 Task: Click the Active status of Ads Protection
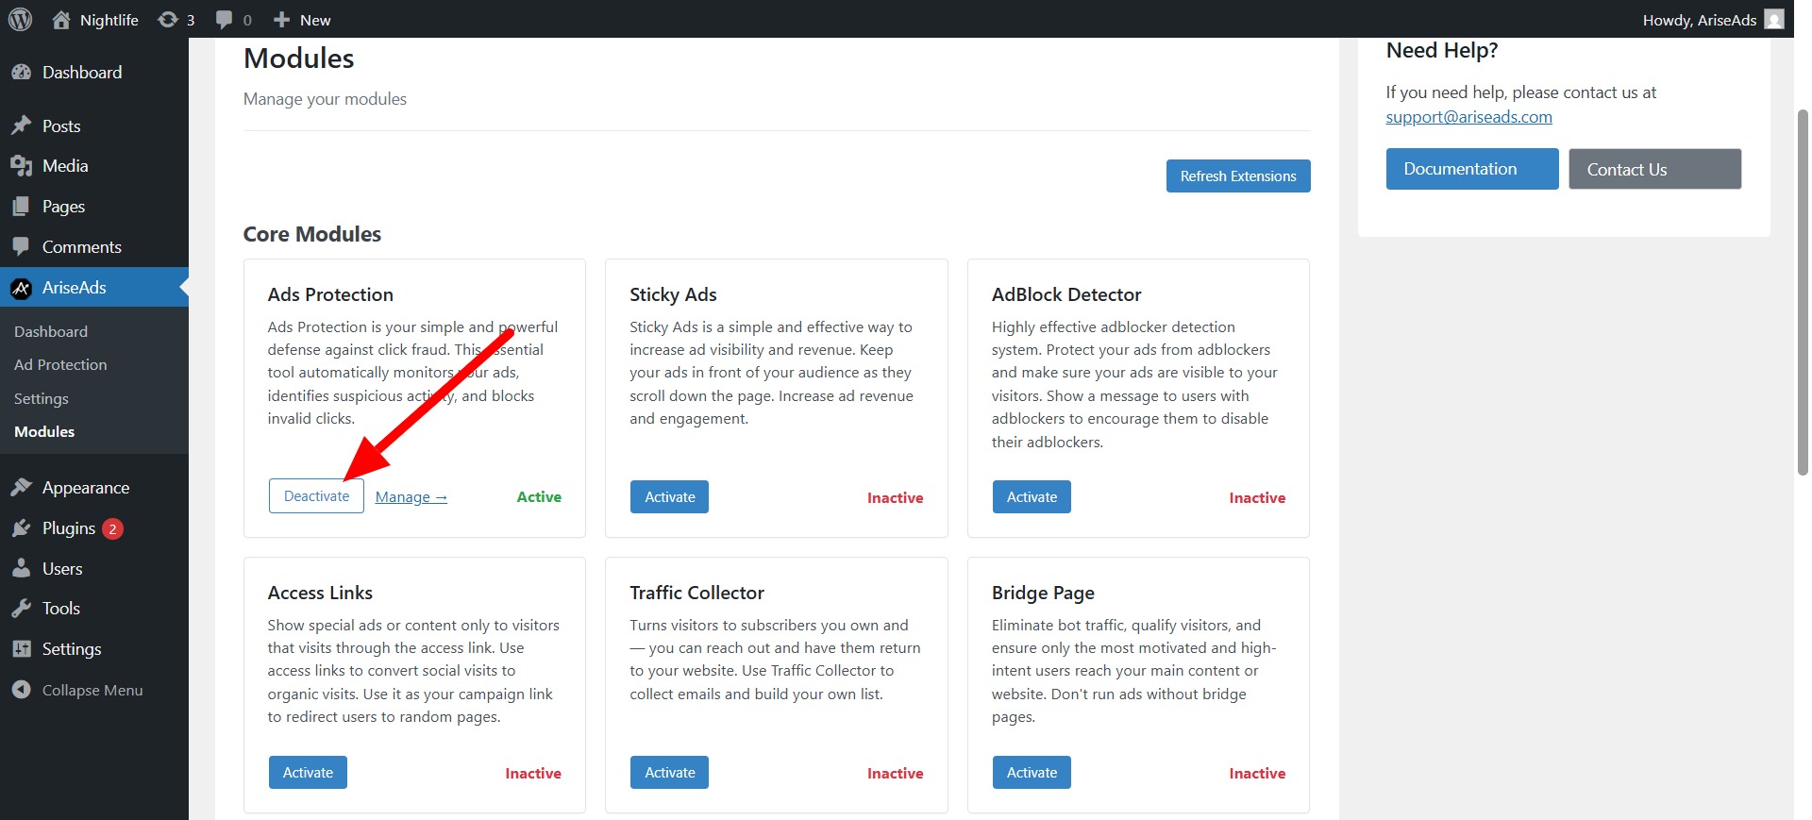539,497
